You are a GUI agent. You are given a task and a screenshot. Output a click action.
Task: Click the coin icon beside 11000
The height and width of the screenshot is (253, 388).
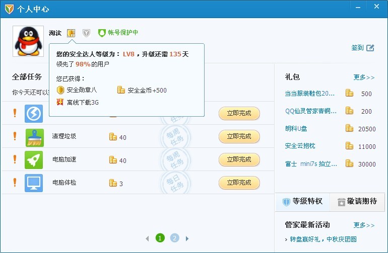[349, 146]
